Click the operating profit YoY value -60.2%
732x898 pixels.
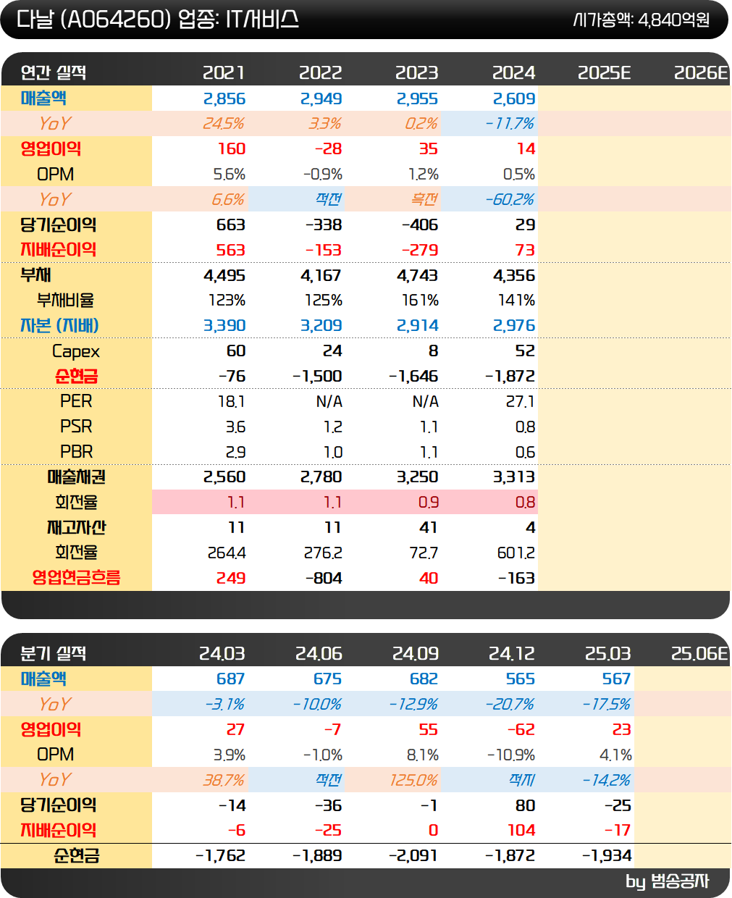[510, 199]
